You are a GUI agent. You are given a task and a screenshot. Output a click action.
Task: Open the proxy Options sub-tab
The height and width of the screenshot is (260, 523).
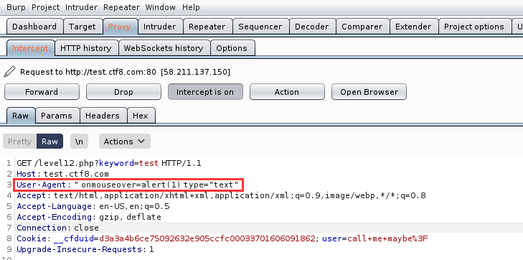[x=232, y=48]
